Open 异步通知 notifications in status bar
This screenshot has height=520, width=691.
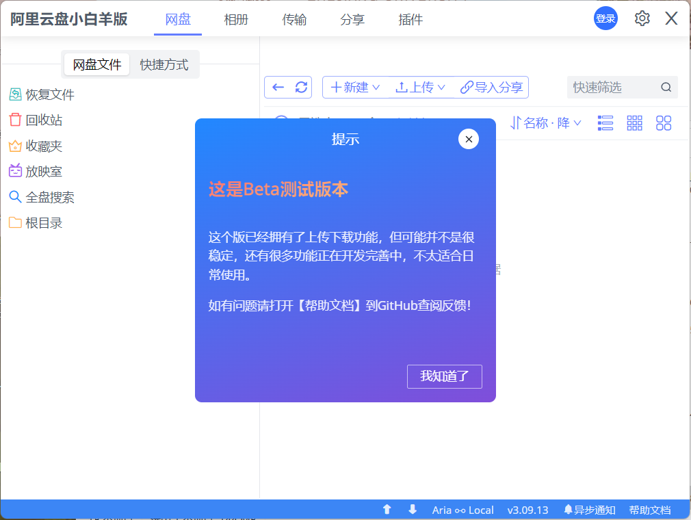589,510
